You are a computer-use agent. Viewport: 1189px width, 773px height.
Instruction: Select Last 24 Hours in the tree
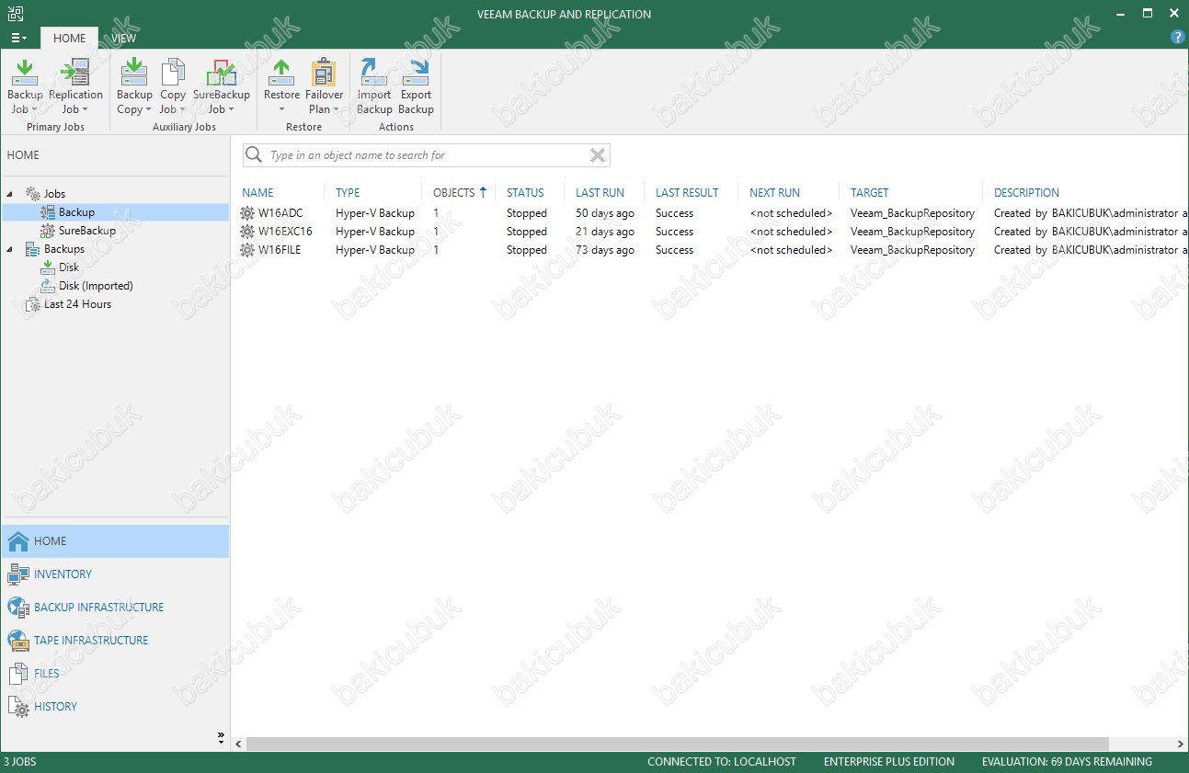coord(77,304)
